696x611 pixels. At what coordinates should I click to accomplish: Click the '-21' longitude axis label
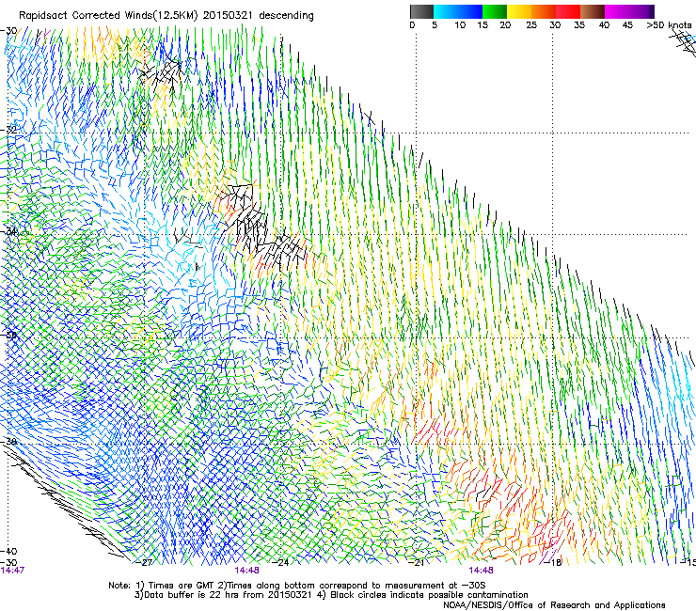(x=418, y=563)
